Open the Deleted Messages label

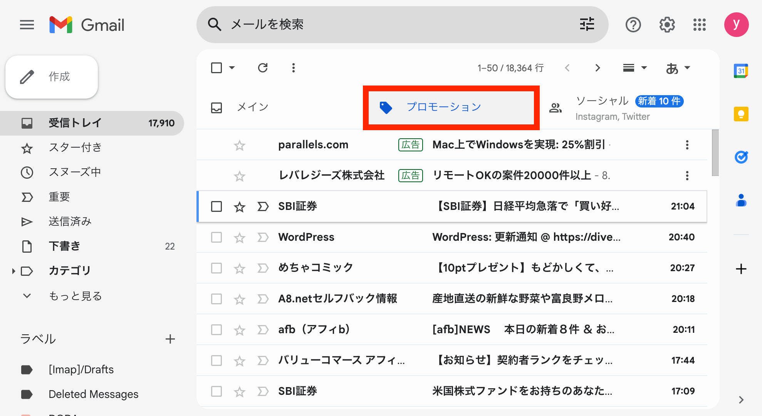tap(92, 394)
